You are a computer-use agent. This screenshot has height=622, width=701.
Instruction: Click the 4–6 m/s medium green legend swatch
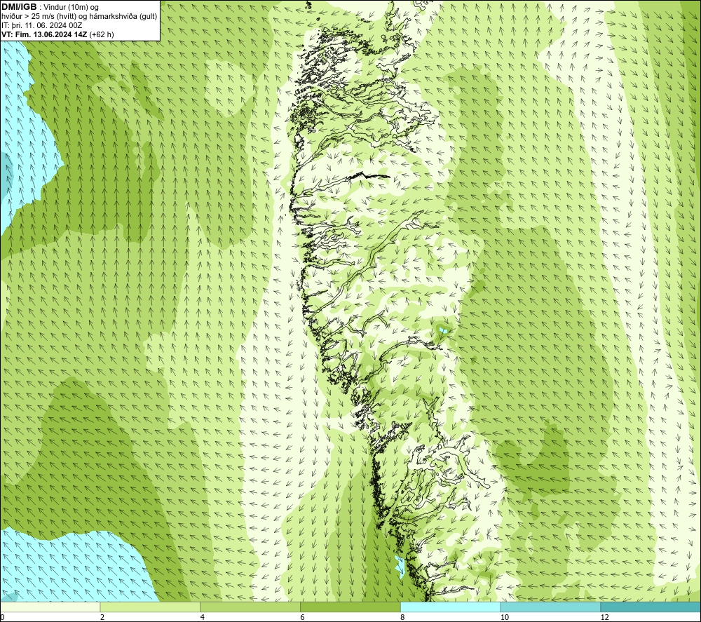[250, 607]
